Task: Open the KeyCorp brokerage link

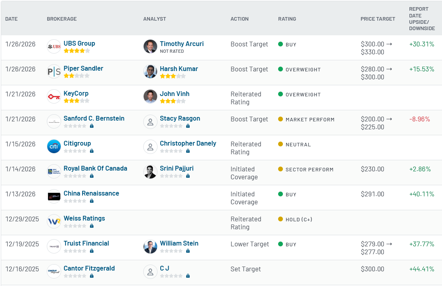Action: point(76,93)
